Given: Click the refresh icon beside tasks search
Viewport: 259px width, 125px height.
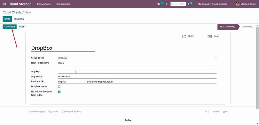Looking at the screenshot, I should (167, 4).
